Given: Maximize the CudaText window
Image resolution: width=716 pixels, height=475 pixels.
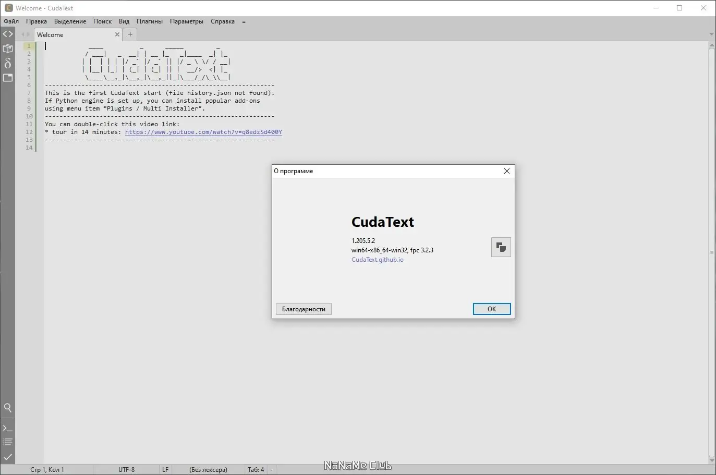Looking at the screenshot, I should [679, 8].
